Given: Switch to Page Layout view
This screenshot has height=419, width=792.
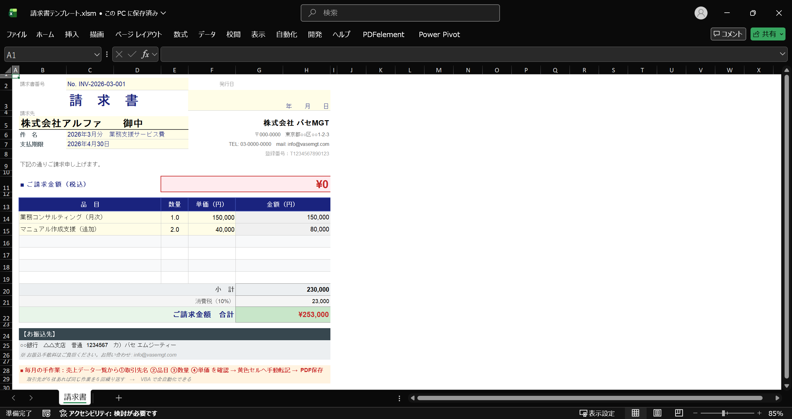Looking at the screenshot, I should [657, 413].
